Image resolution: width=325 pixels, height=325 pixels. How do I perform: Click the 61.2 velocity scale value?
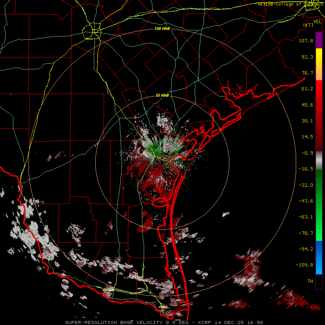[x=307, y=88]
